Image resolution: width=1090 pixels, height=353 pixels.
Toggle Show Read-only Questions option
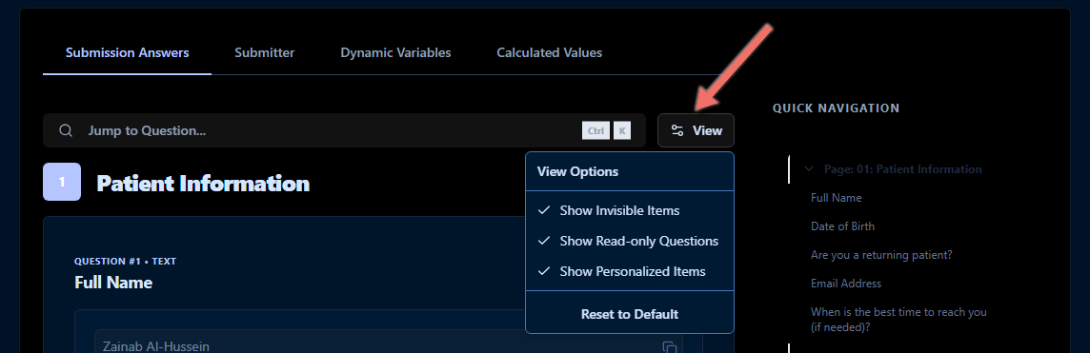[x=629, y=241]
